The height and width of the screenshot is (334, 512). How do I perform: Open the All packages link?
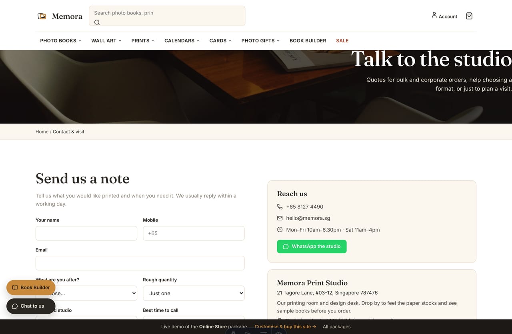coord(336,326)
